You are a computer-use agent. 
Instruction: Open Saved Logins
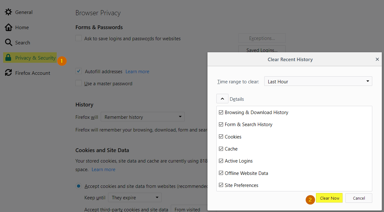(262, 50)
